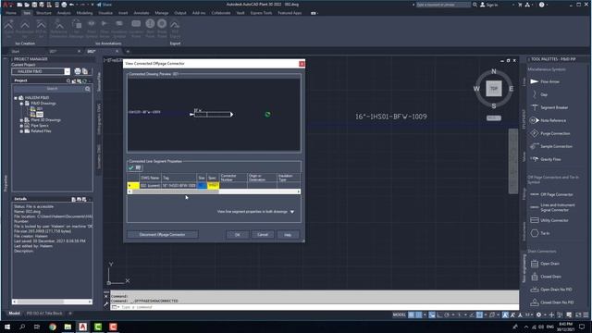This screenshot has height=333, width=592.
Task: Click the TOP face of the ViewCube
Action: tap(494, 89)
